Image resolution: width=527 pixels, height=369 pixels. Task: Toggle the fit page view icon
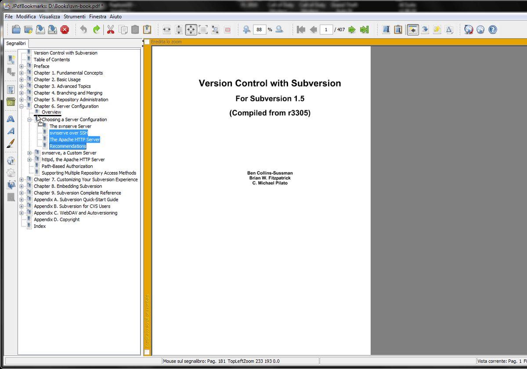point(191,29)
